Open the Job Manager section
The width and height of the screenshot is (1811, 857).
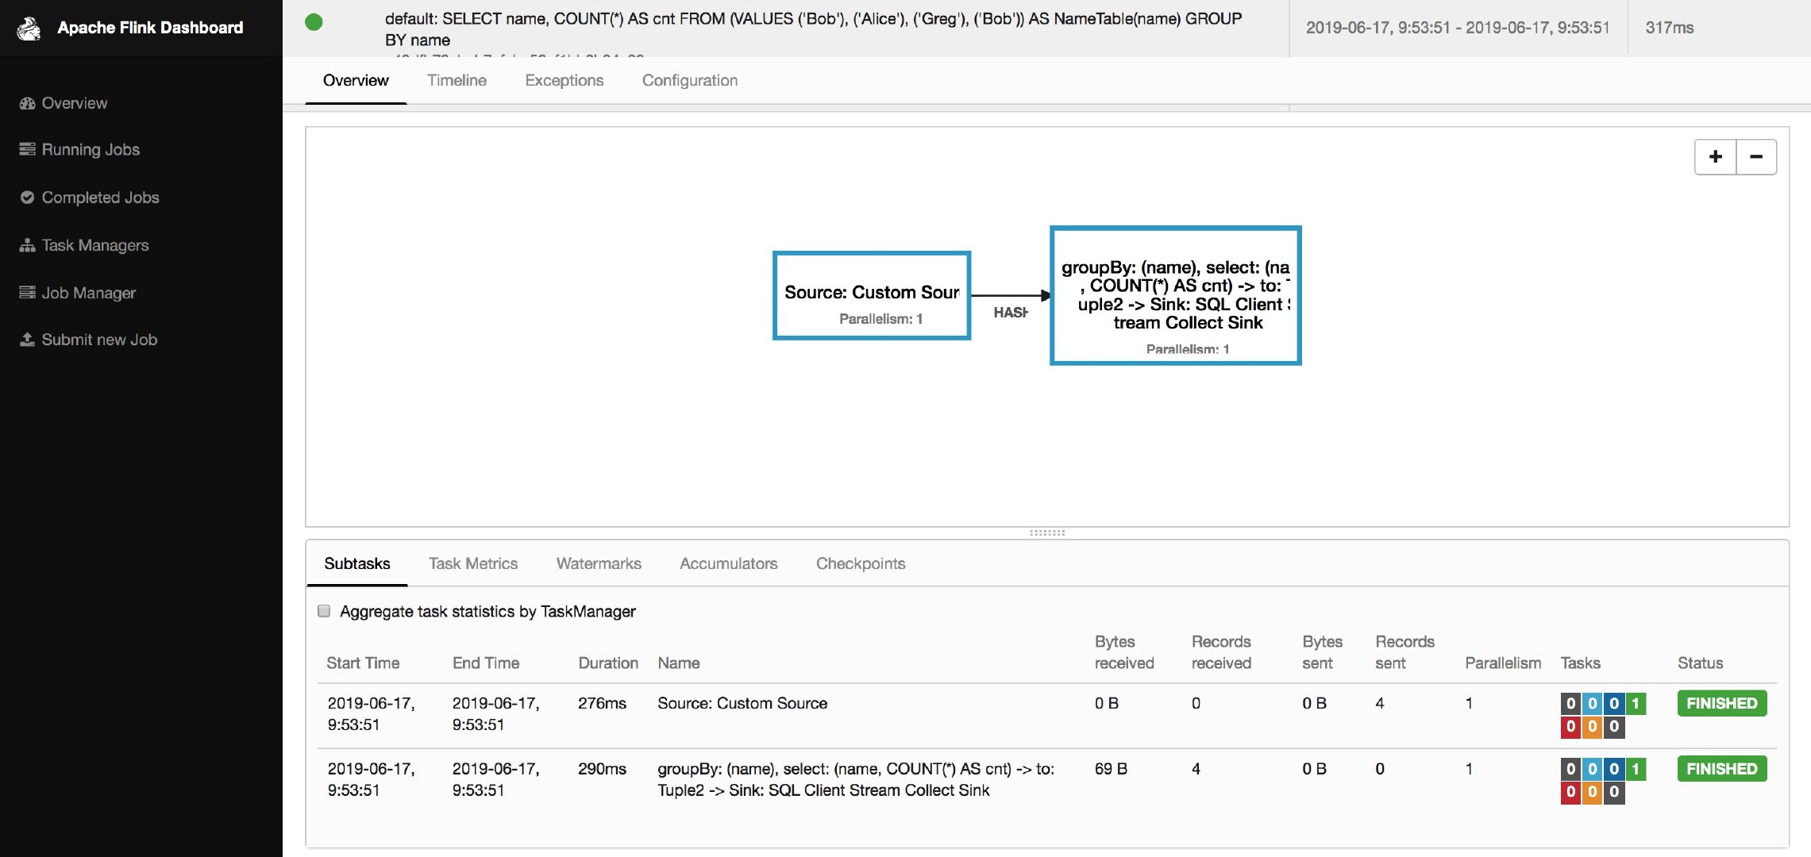pos(88,292)
